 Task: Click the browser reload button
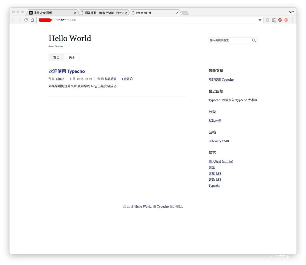(x=26, y=20)
